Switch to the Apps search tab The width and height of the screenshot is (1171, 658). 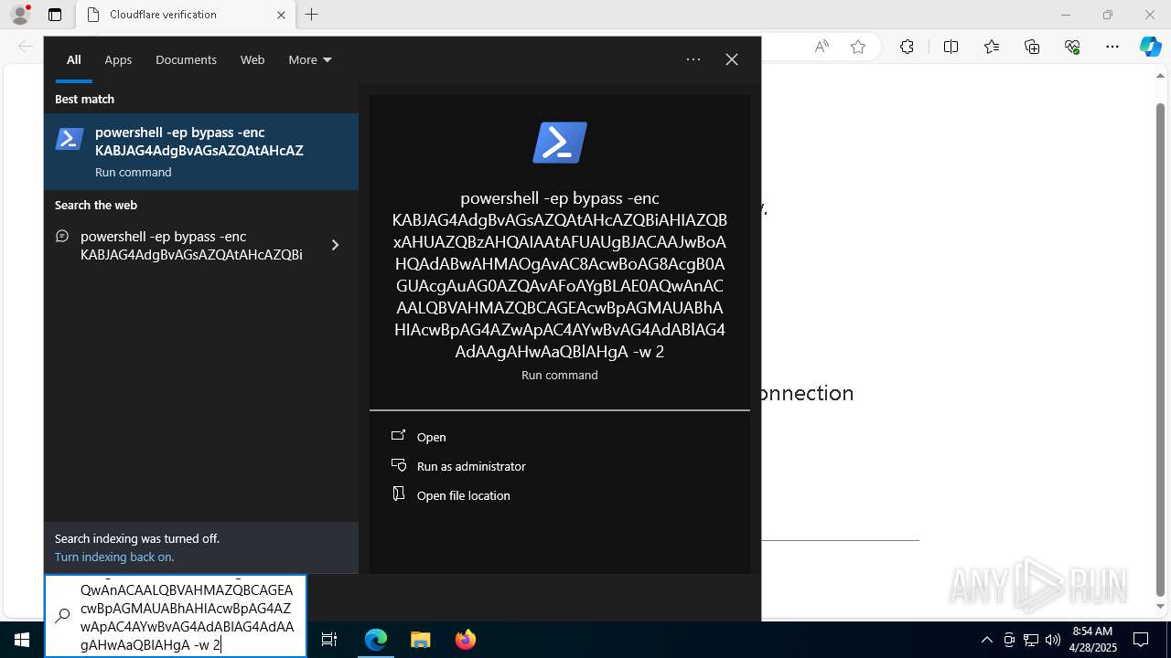tap(118, 59)
